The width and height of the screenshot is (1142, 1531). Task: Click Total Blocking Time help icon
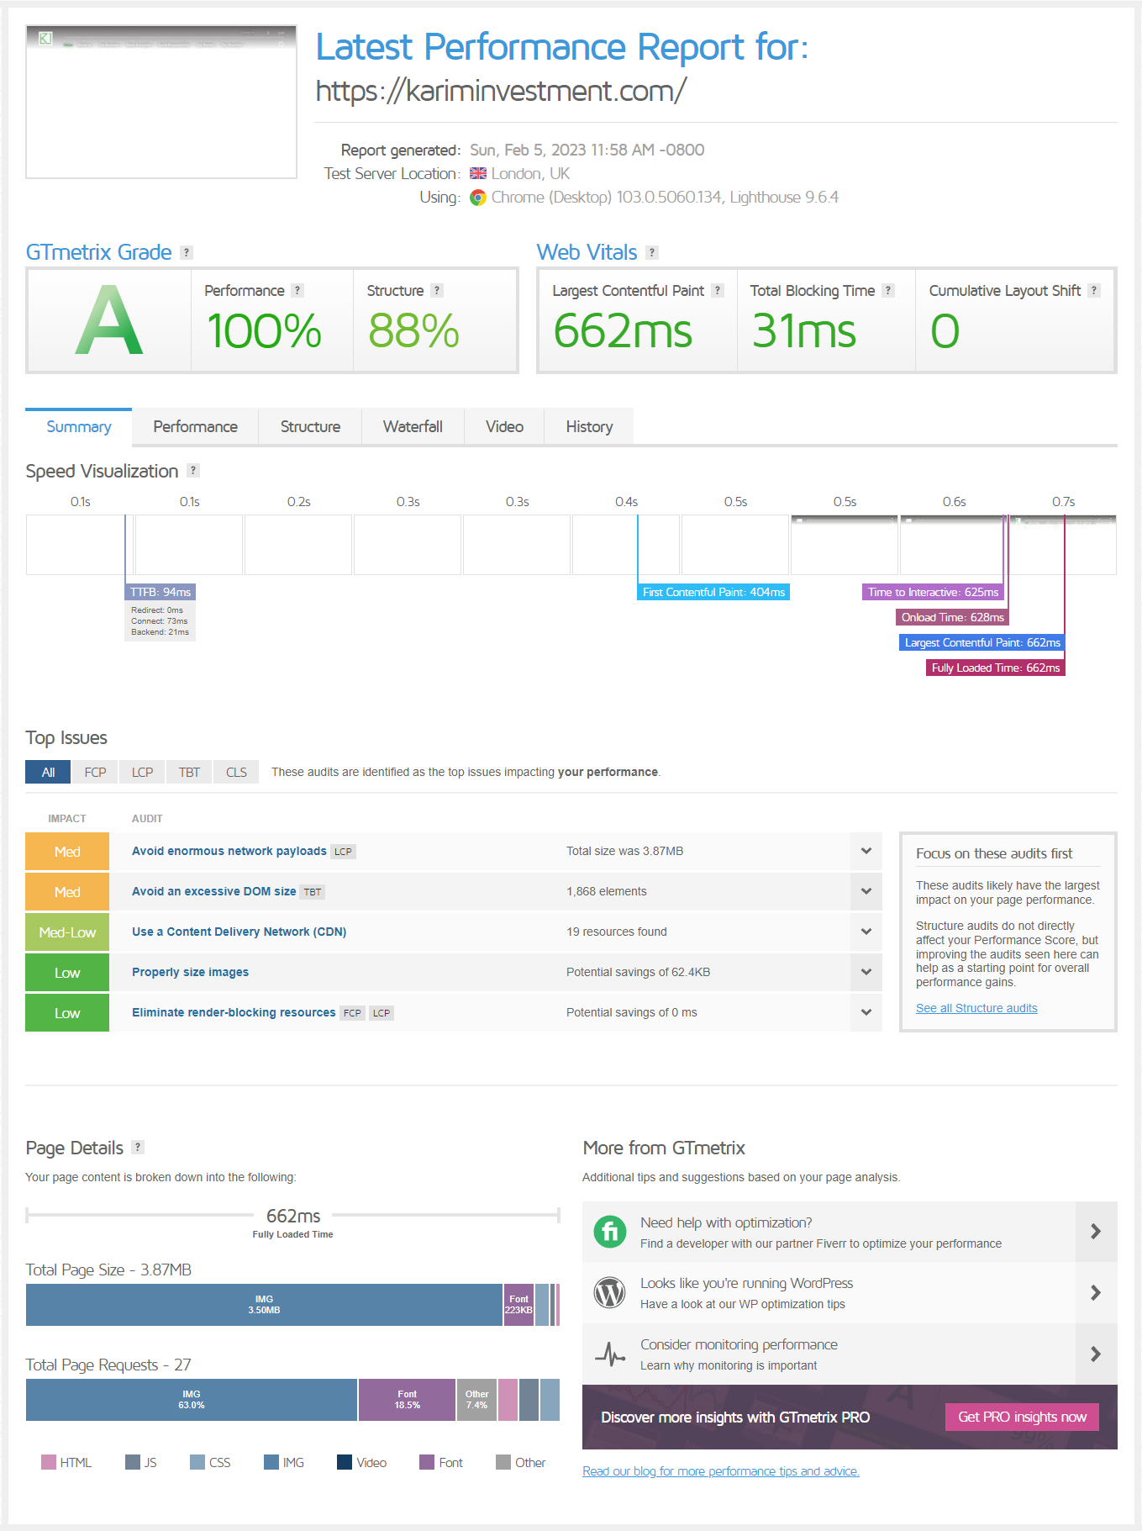click(888, 290)
